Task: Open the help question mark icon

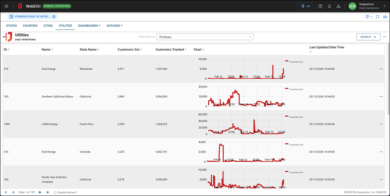Action: [320, 6]
